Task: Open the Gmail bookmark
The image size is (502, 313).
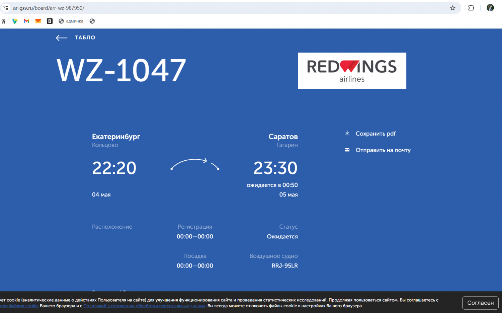Action: [26, 21]
